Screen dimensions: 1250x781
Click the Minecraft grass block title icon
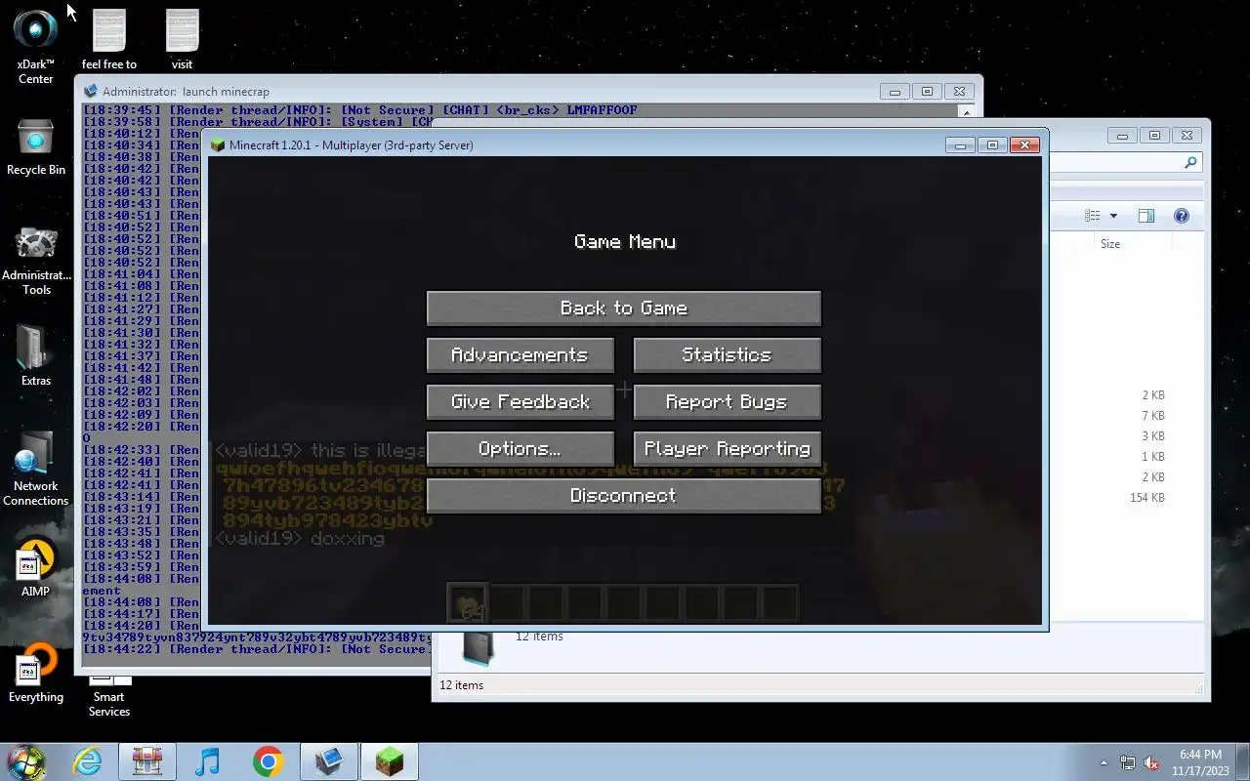tap(218, 145)
